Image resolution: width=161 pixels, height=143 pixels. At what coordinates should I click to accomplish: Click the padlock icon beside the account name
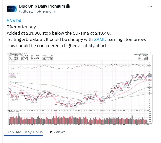(x=68, y=6)
